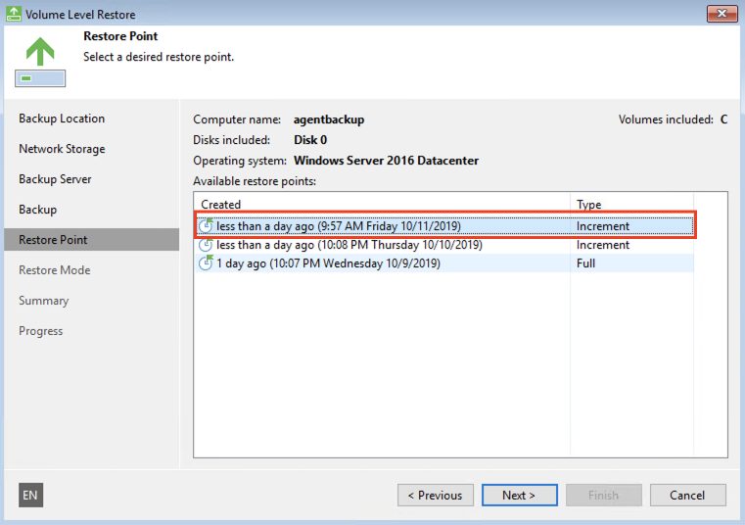This screenshot has width=745, height=525.
Task: Click the EN language indicator
Action: tap(30, 495)
